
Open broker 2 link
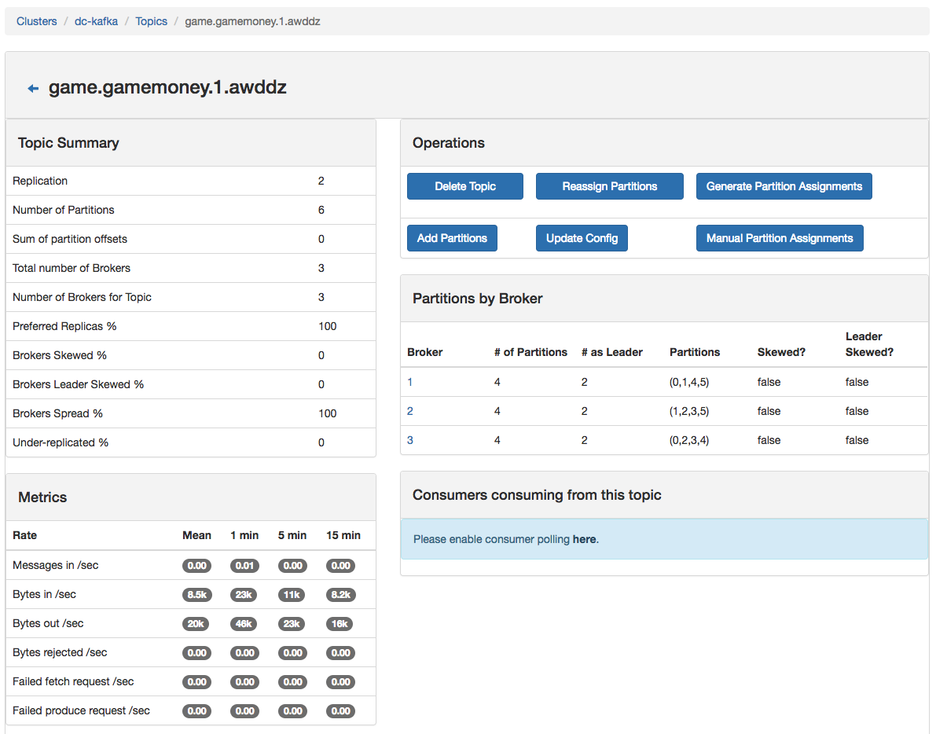tap(410, 411)
